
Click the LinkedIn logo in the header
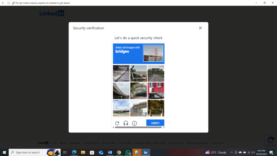52,14
